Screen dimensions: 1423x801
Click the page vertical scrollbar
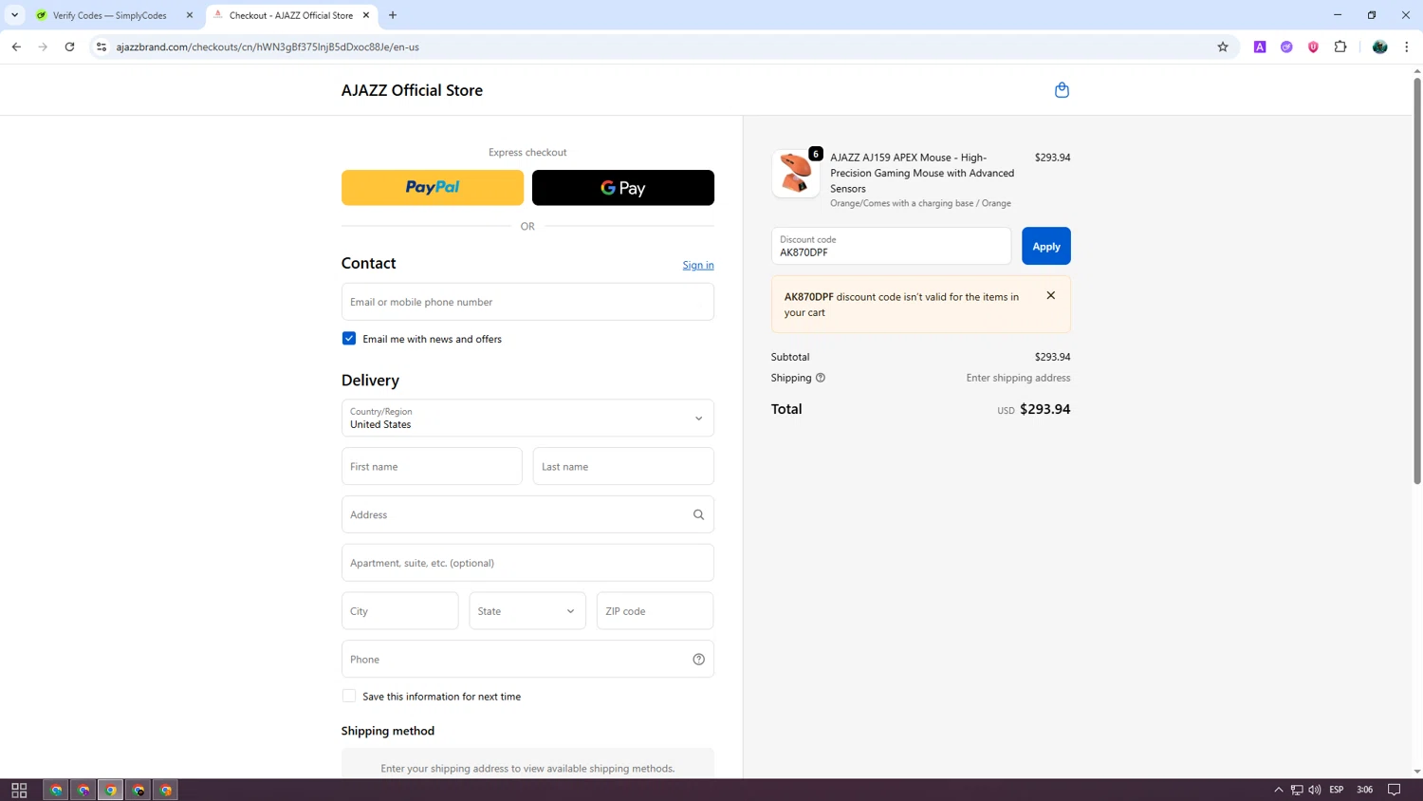(1417, 280)
